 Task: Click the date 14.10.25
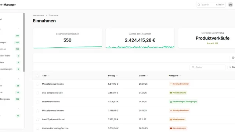point(143,102)
